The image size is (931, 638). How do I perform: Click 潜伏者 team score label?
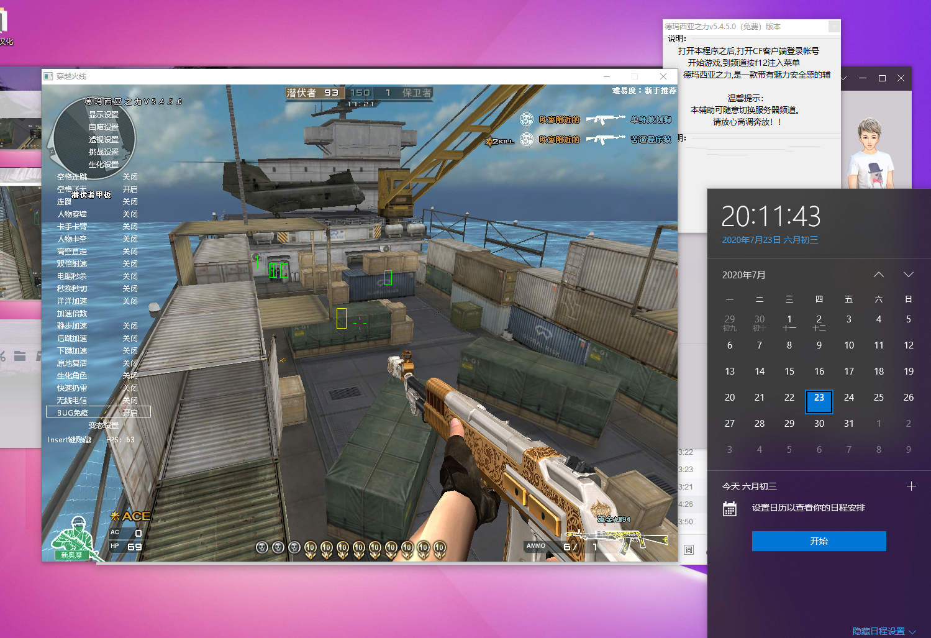tap(301, 93)
